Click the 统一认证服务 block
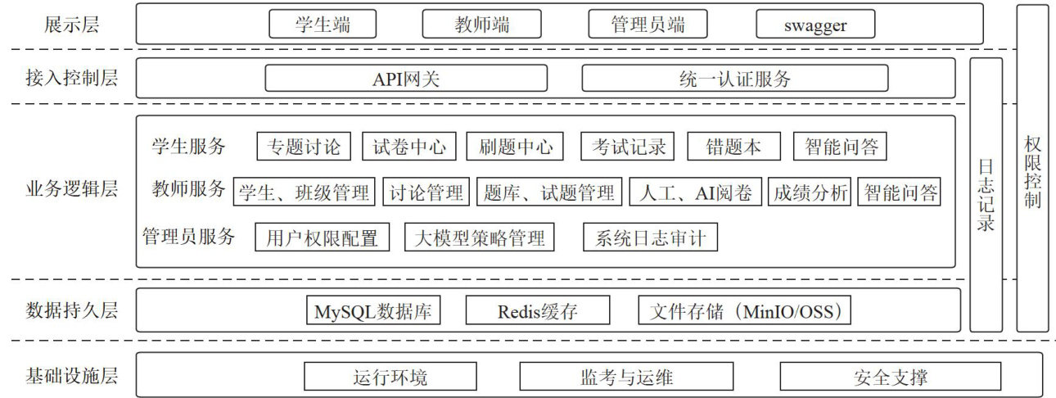1056x398 pixels. coord(734,79)
